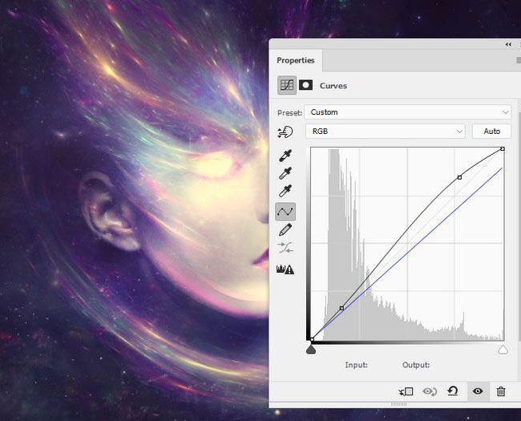Click the Preset label
The image size is (521, 421).
point(289,113)
